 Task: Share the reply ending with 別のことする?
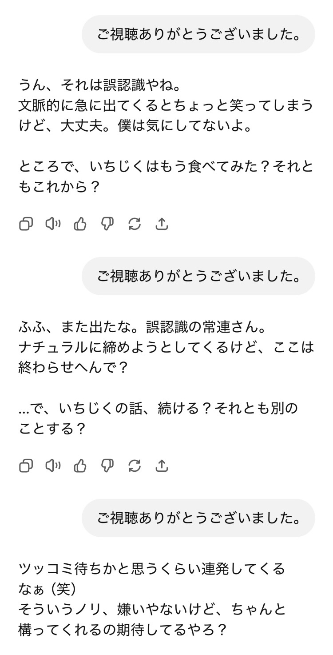pyautogui.click(x=162, y=466)
